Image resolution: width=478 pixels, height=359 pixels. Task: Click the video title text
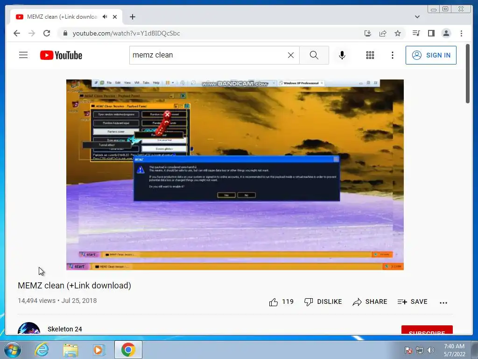coord(74,286)
